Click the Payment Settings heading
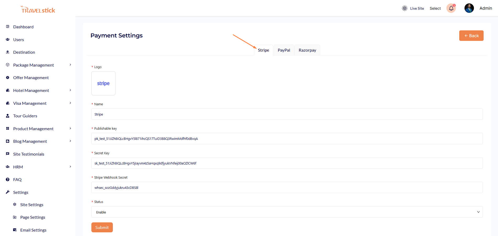498x236 pixels. [117, 35]
